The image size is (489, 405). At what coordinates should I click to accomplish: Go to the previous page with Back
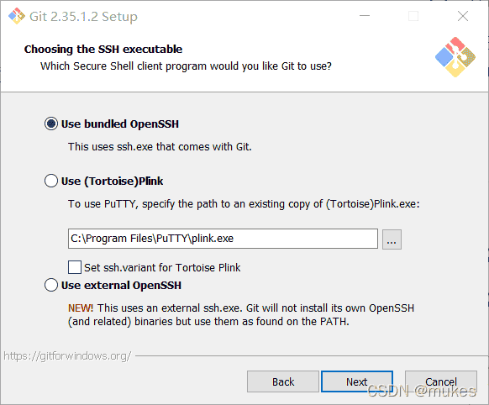[283, 381]
